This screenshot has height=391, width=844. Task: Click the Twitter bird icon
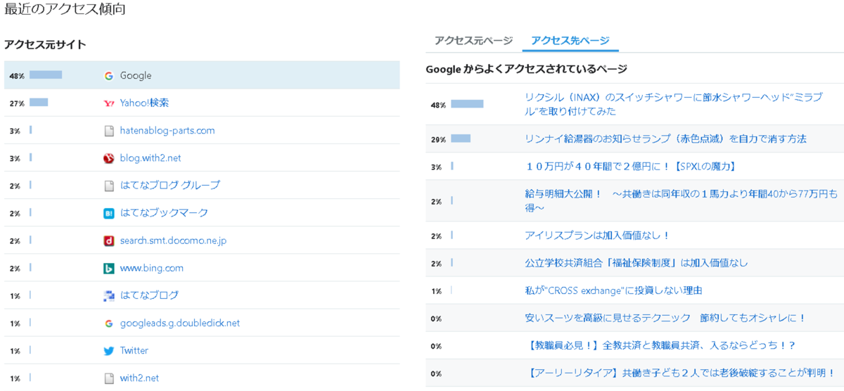[108, 351]
